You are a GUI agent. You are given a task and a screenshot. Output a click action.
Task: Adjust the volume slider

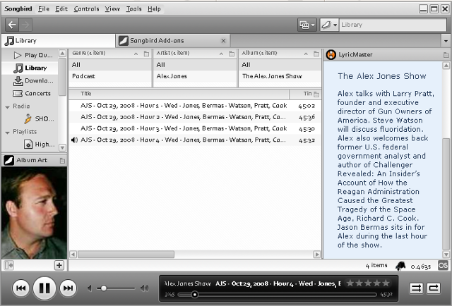pos(116,288)
